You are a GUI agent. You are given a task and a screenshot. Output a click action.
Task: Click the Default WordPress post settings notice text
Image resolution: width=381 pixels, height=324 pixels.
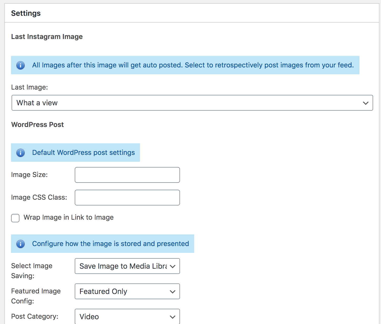click(x=83, y=153)
